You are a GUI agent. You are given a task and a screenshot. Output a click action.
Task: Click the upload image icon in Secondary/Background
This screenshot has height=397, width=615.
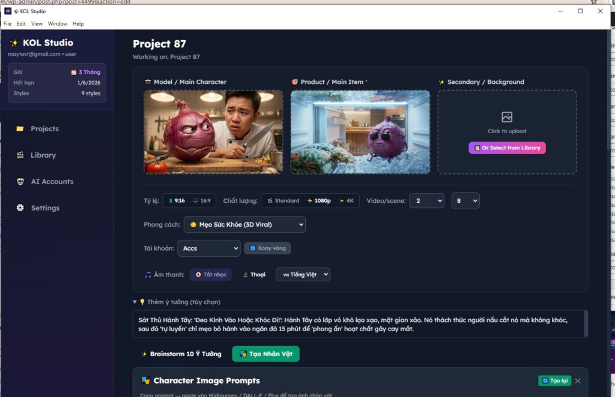pyautogui.click(x=507, y=118)
